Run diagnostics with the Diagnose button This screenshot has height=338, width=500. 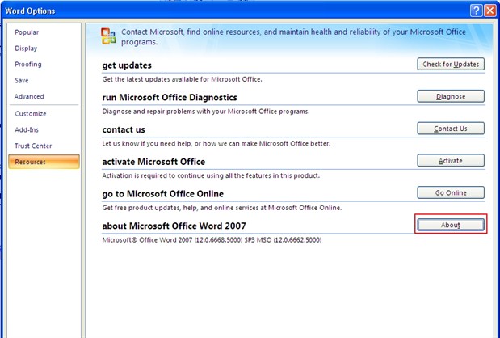click(x=451, y=96)
